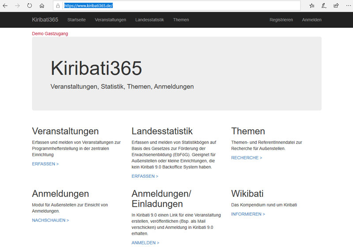Click the Landesstatistik section heading

click(162, 131)
